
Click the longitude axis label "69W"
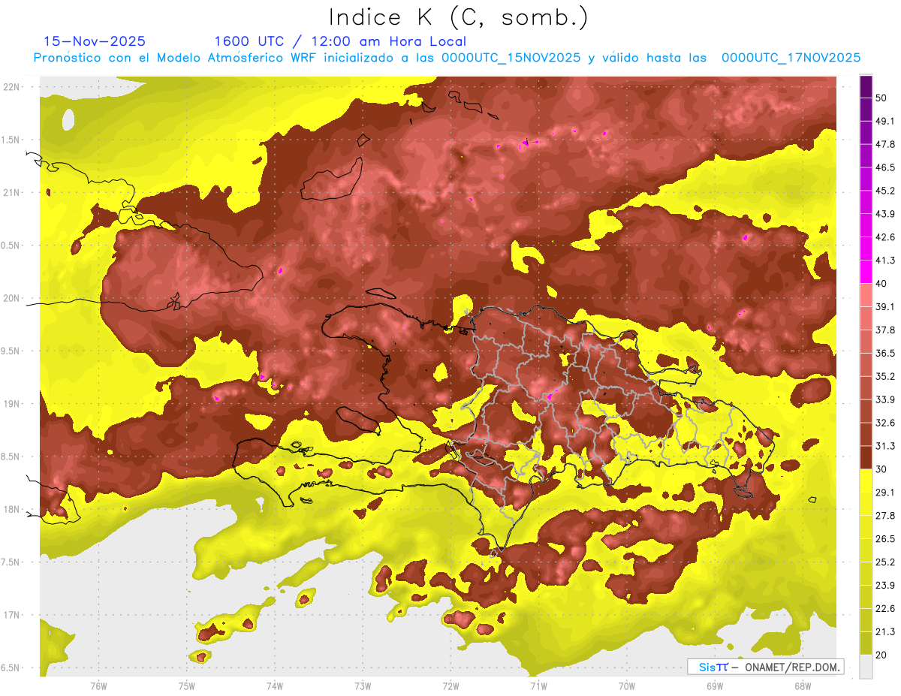point(715,686)
